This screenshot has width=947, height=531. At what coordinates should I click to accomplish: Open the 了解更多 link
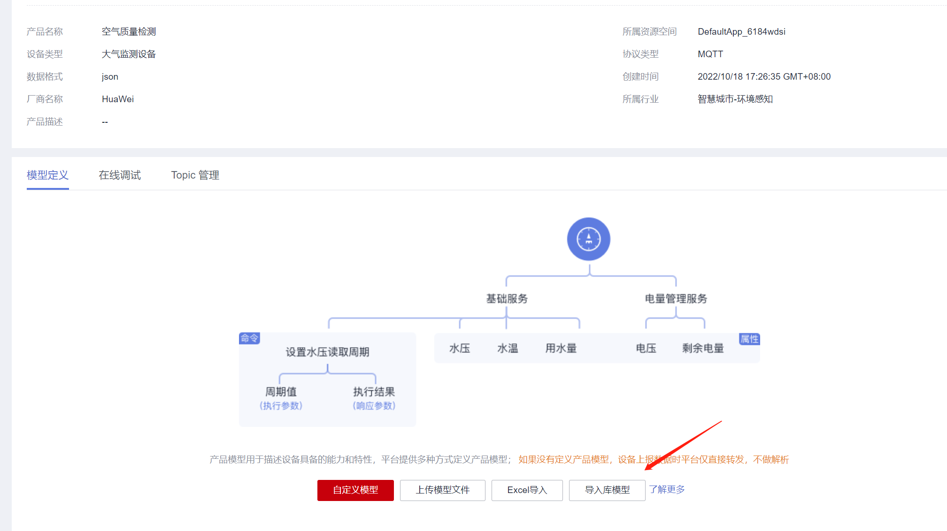tap(667, 489)
